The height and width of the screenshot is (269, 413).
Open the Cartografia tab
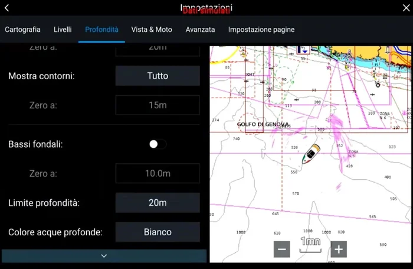[22, 30]
